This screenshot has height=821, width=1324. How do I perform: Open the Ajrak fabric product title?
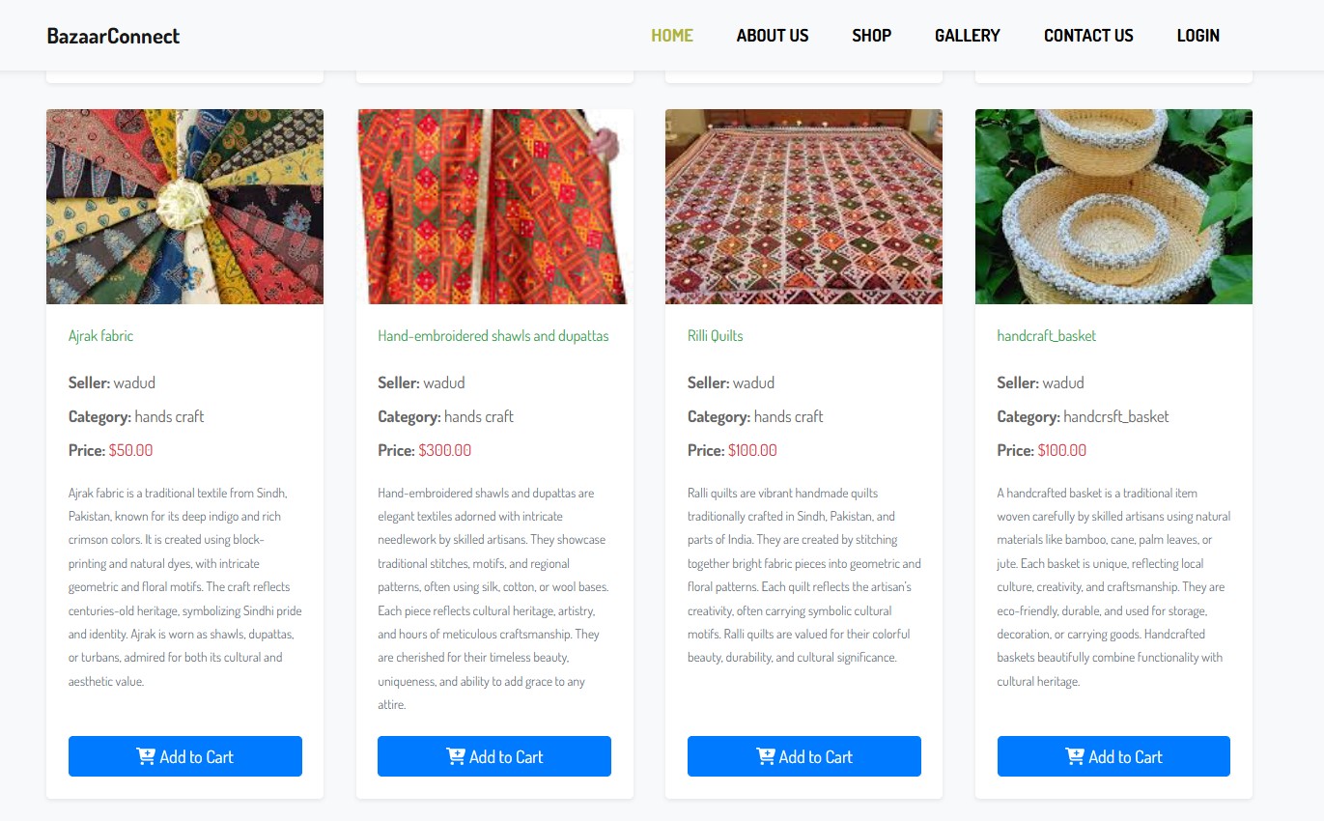point(100,336)
